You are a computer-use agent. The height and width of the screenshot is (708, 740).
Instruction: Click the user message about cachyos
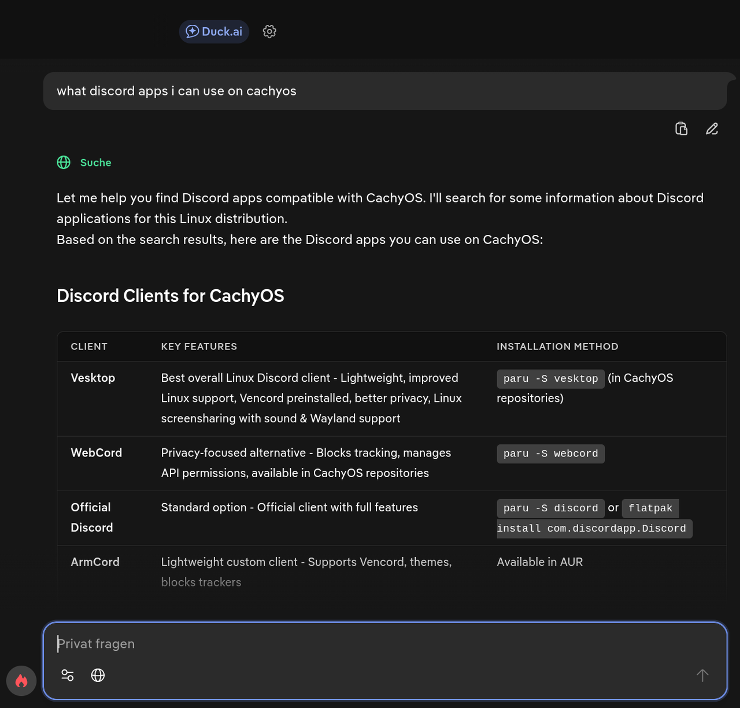(176, 91)
